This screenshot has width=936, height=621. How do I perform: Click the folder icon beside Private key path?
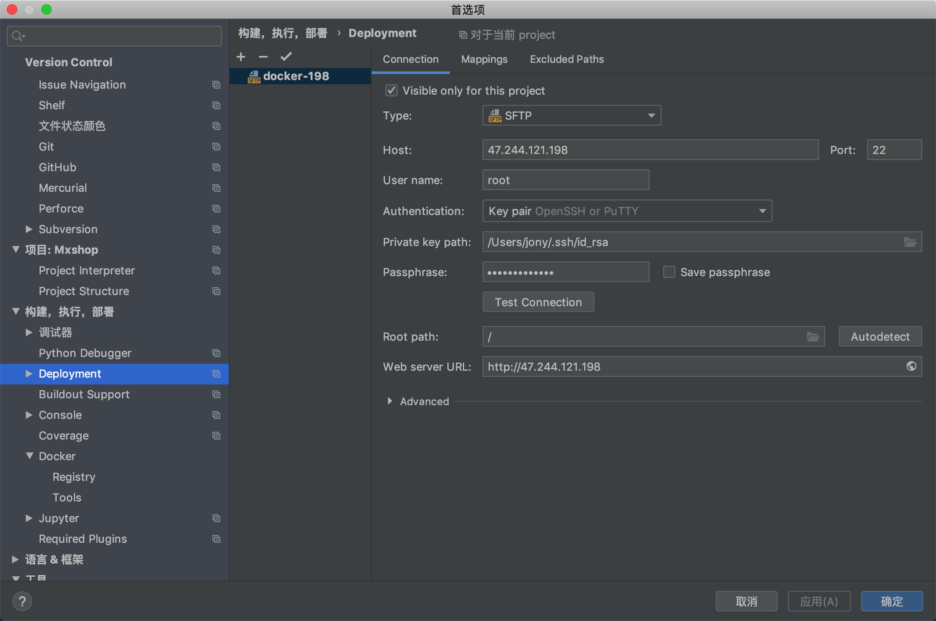(910, 242)
